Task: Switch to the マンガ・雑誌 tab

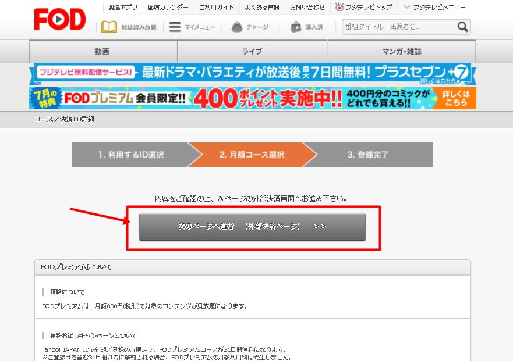Action: 401,51
